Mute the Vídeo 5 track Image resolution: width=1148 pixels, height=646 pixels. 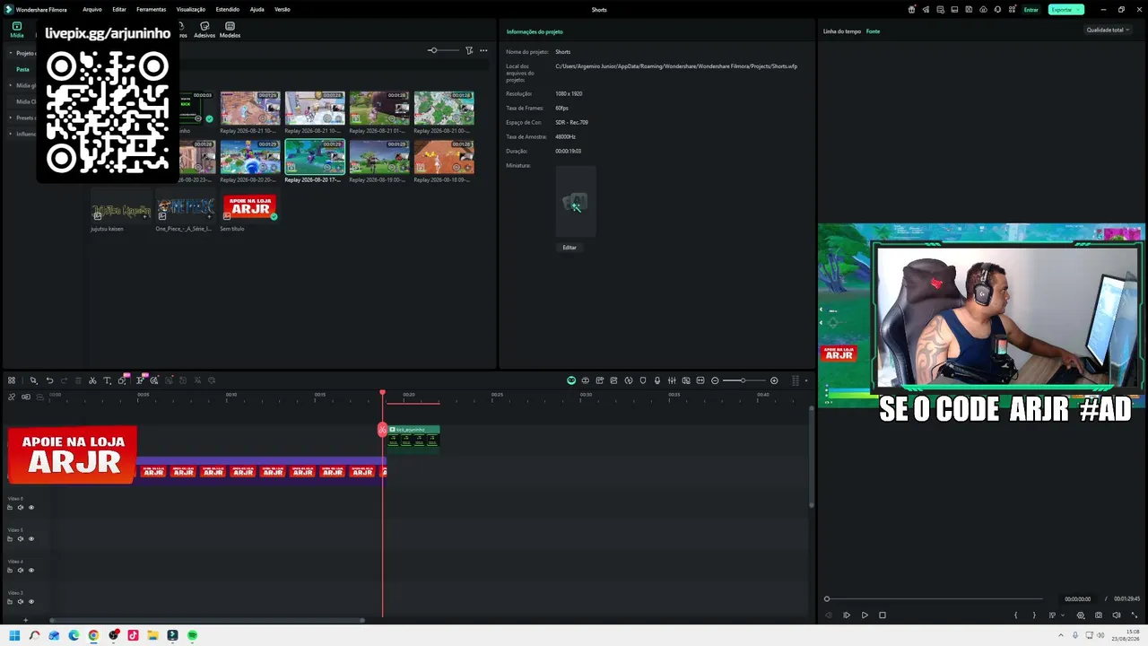tap(21, 539)
